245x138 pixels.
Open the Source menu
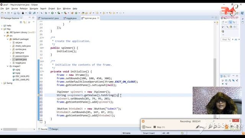[x=15, y=8]
